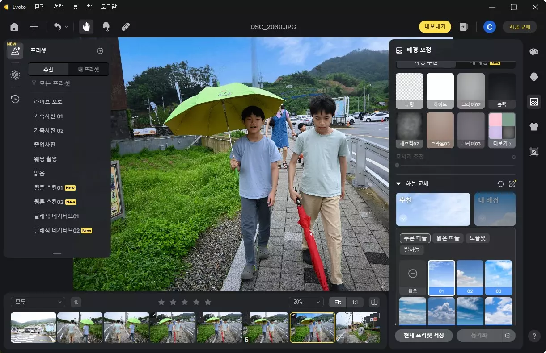
Task: Choose sky thumbnail 03
Action: (x=499, y=278)
